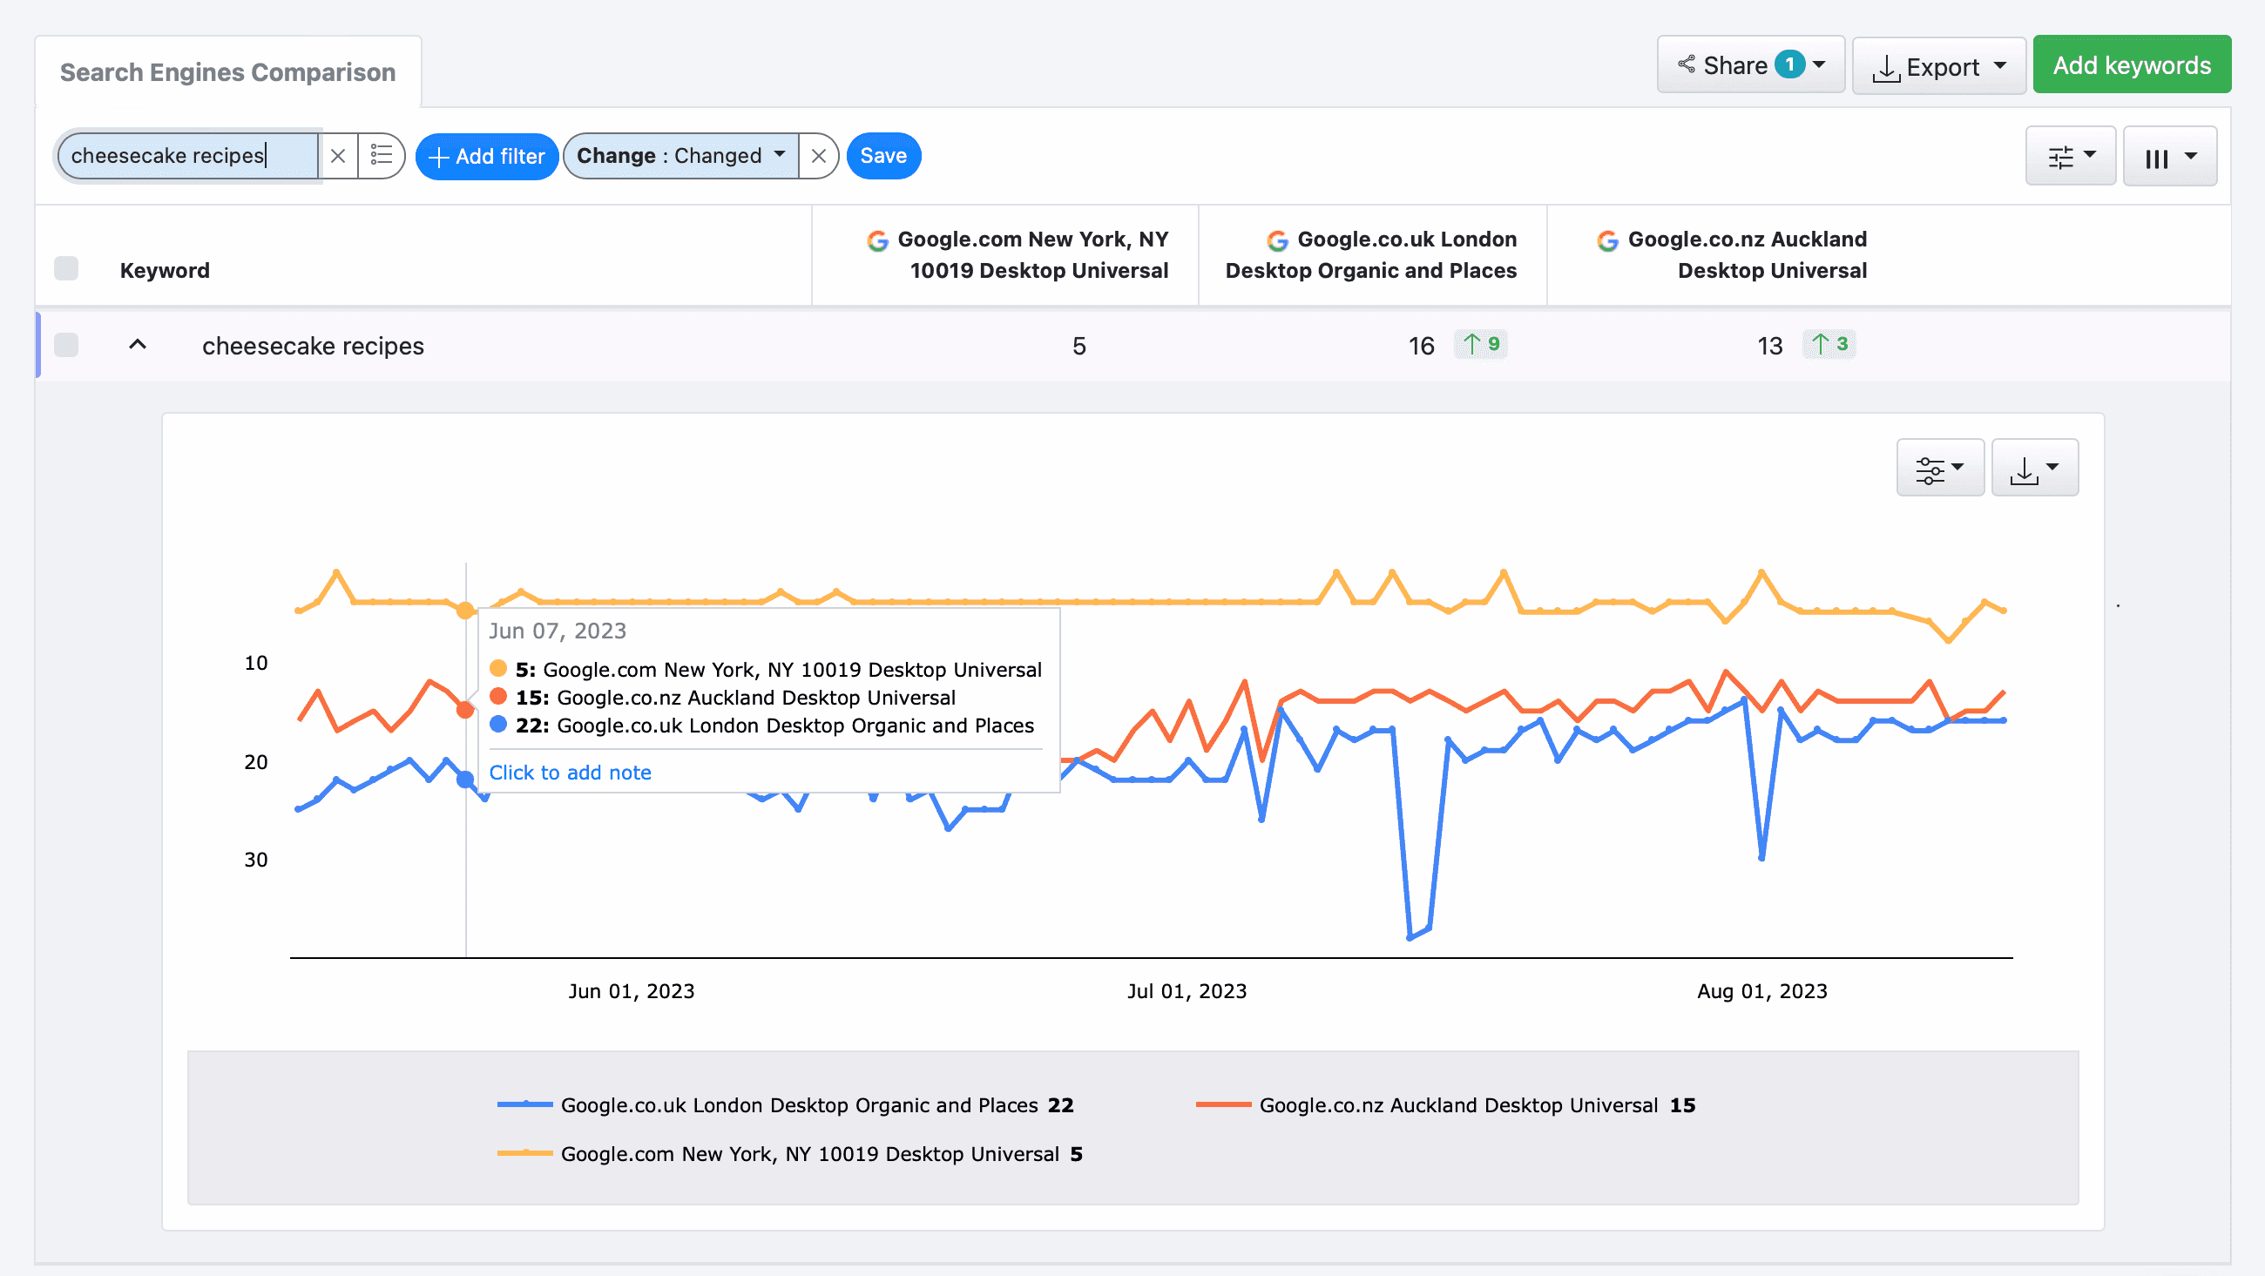The width and height of the screenshot is (2265, 1276).
Task: Toggle Google.co.uk London blue legend series
Action: coord(798,1105)
